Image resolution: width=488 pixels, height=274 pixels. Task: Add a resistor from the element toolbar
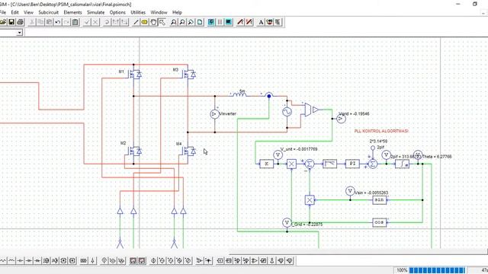point(3,260)
